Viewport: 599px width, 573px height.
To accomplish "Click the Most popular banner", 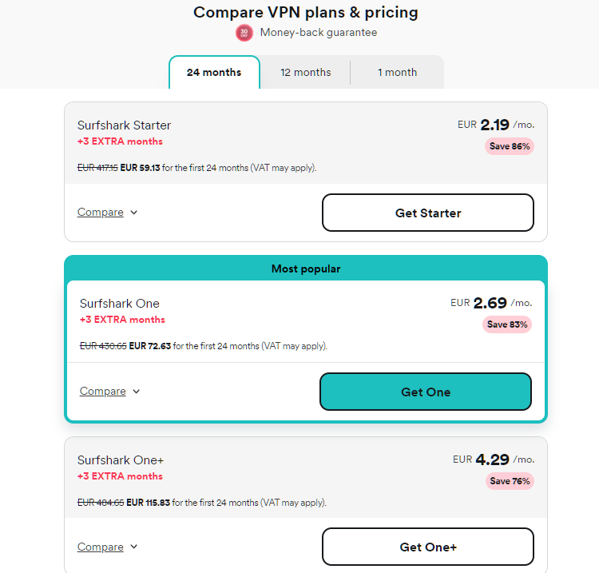I will pyautogui.click(x=306, y=269).
